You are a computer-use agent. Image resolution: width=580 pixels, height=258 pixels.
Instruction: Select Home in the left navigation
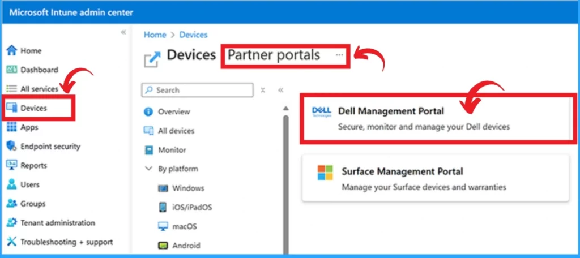(x=31, y=51)
